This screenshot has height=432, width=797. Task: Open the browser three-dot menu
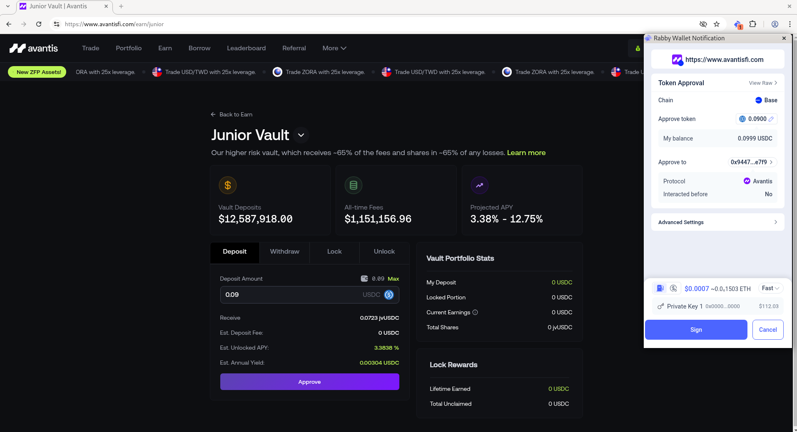point(790,24)
